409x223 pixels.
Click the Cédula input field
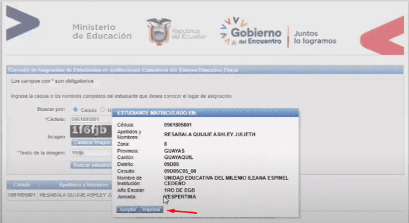(x=91, y=119)
